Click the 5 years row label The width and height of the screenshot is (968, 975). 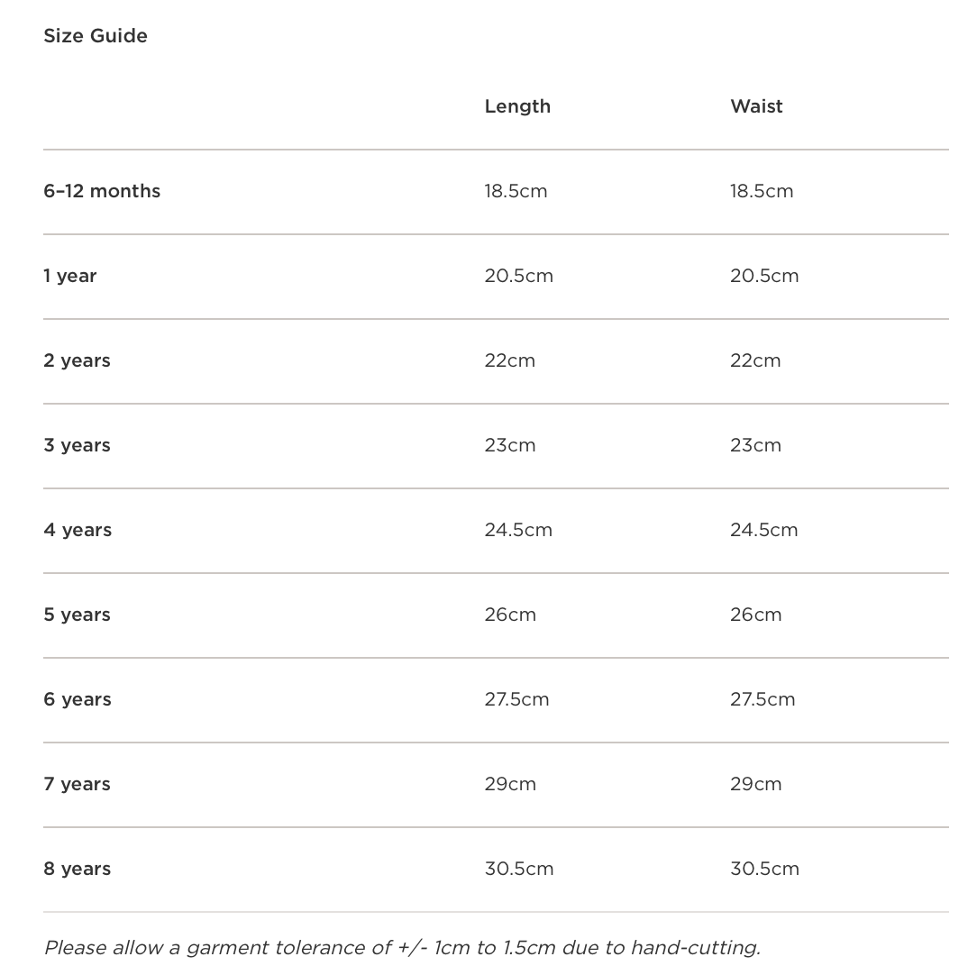point(77,615)
